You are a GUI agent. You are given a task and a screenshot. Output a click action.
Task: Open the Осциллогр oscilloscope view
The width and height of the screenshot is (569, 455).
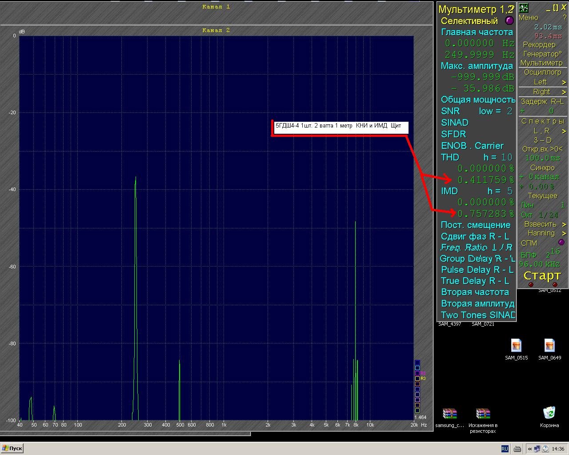click(542, 72)
